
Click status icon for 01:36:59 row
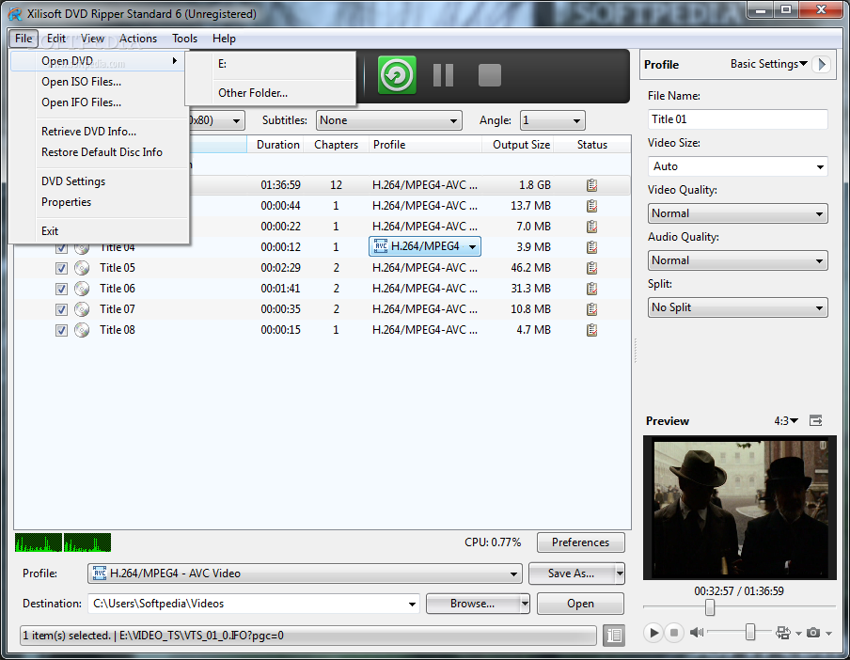(592, 185)
